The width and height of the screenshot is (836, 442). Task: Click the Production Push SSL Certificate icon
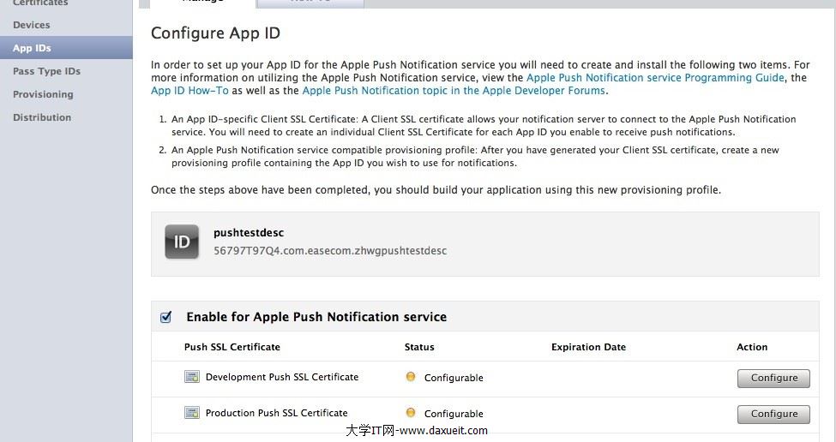tap(192, 413)
